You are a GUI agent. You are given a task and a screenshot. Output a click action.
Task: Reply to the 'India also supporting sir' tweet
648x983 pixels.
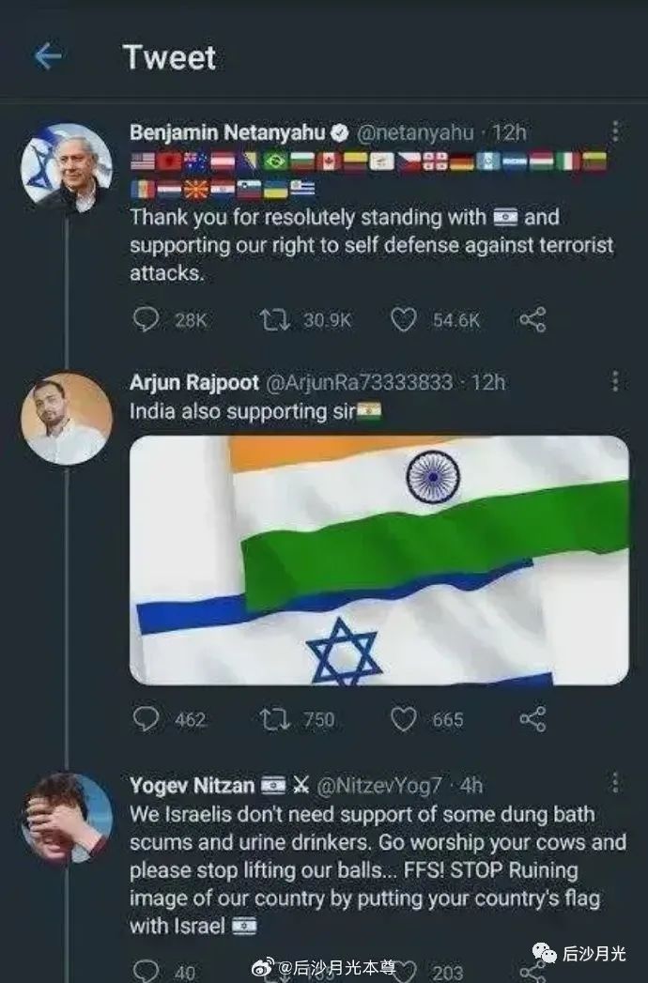pos(146,719)
